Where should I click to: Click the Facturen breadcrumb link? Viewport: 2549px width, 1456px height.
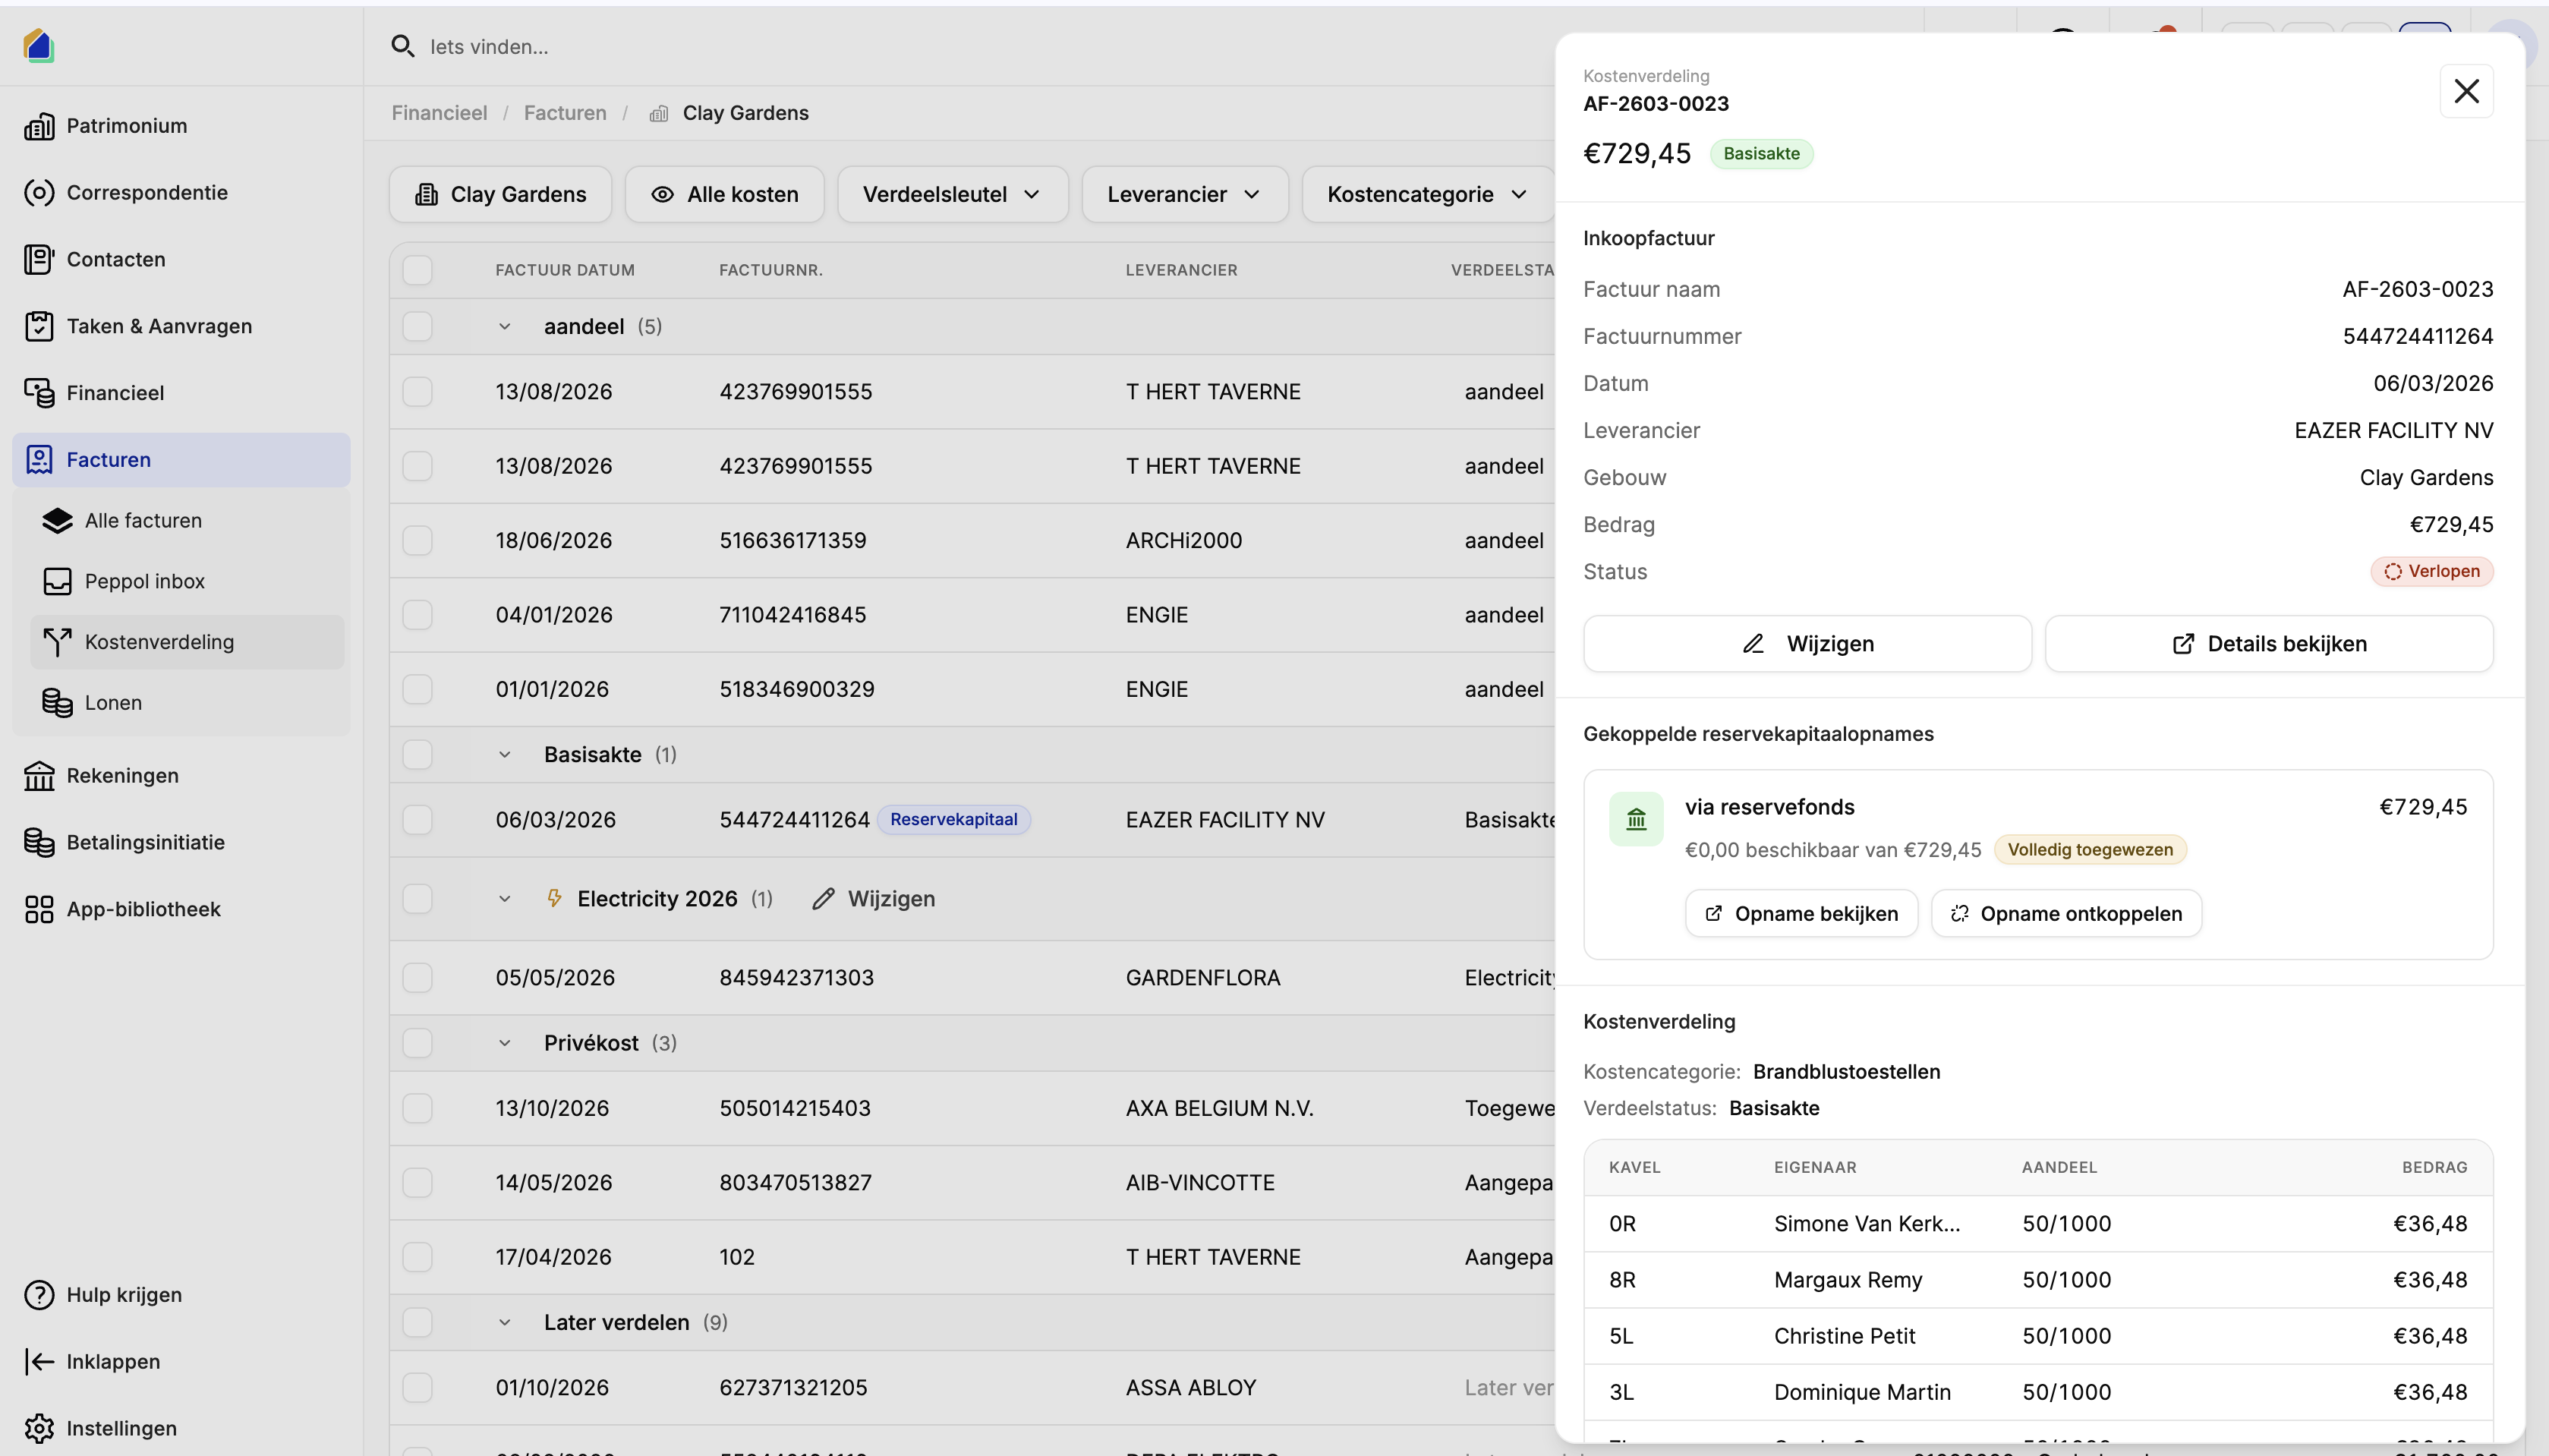(565, 113)
